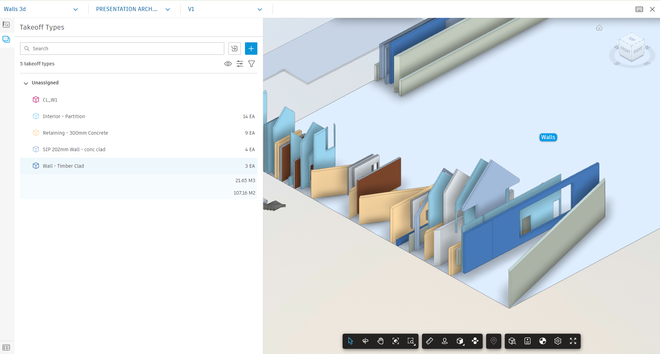Open the Section Analysis cube tool

pyautogui.click(x=460, y=341)
